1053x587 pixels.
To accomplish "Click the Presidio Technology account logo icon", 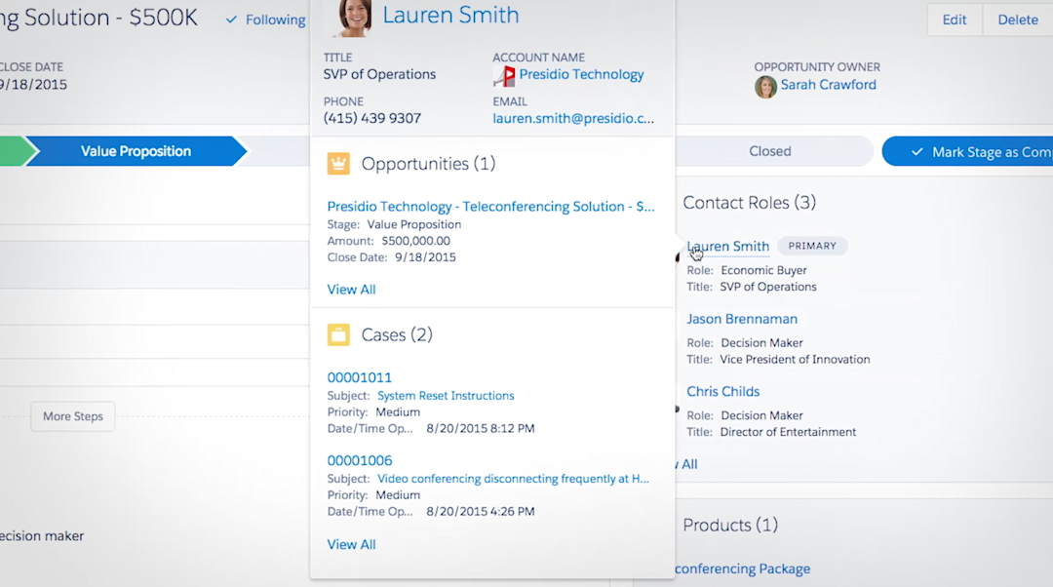I will coord(504,76).
